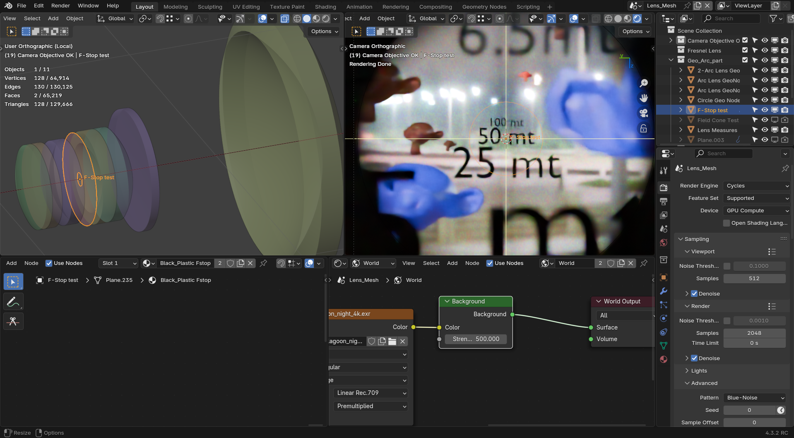Select solid shading in left viewport

[x=307, y=19]
